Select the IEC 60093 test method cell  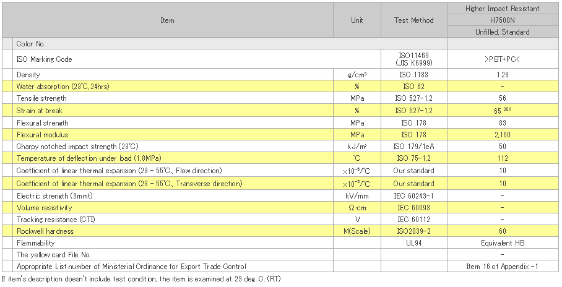pyautogui.click(x=413, y=207)
